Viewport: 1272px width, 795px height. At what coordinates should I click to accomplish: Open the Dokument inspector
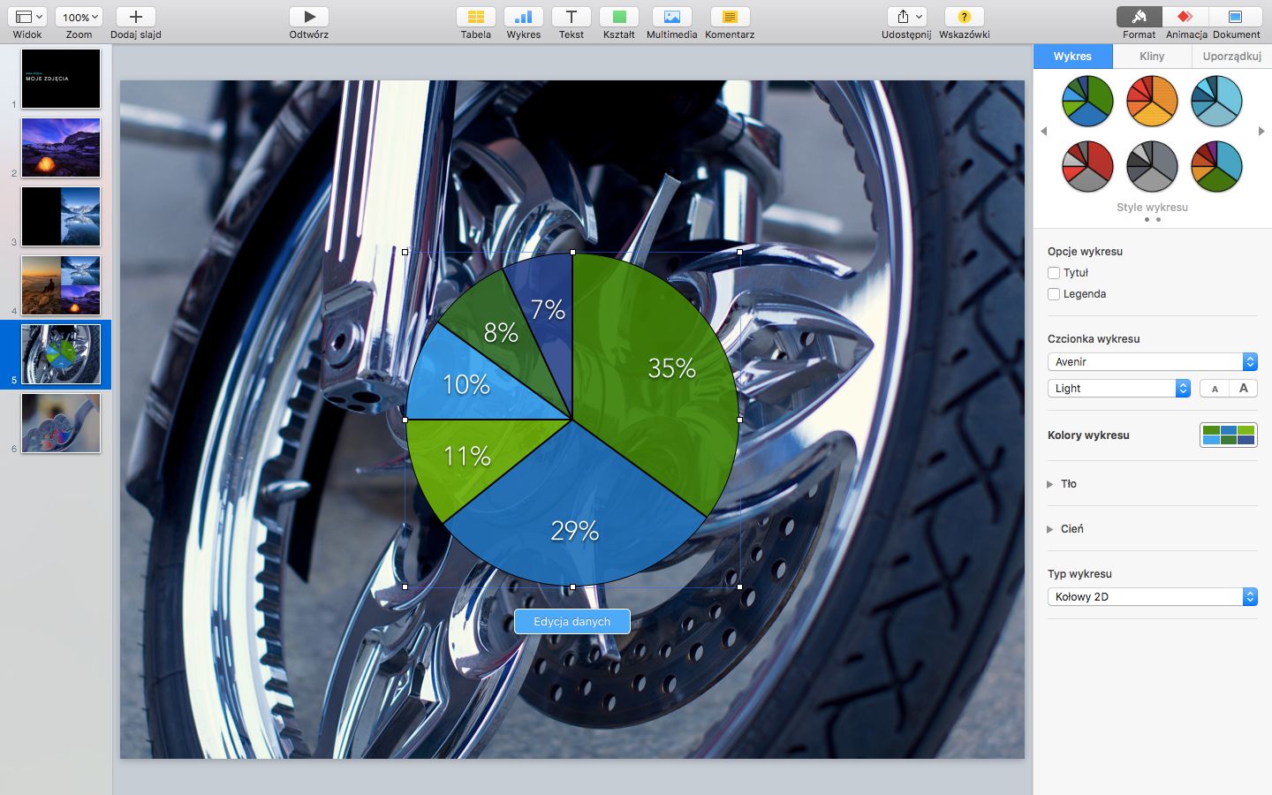point(1236,17)
